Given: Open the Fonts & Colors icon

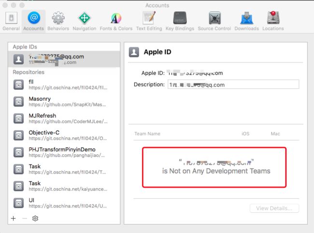Looking at the screenshot, I should tap(116, 18).
